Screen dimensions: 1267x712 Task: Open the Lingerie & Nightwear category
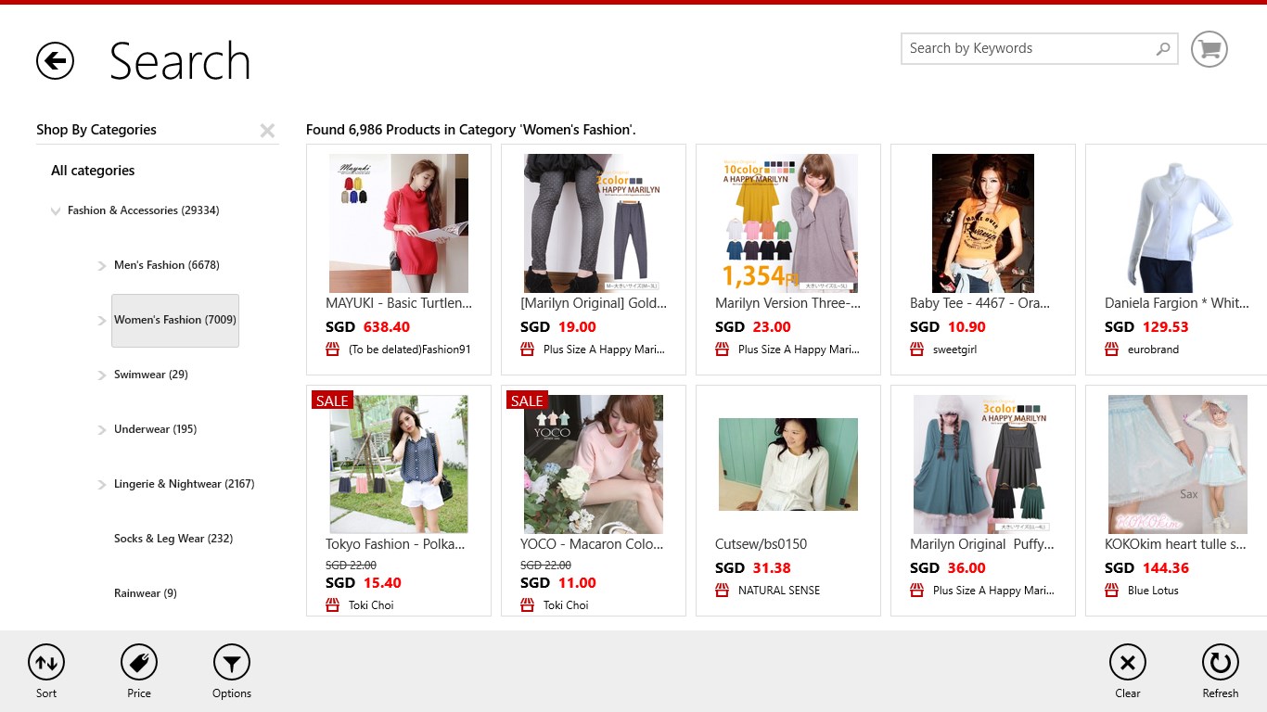click(182, 484)
